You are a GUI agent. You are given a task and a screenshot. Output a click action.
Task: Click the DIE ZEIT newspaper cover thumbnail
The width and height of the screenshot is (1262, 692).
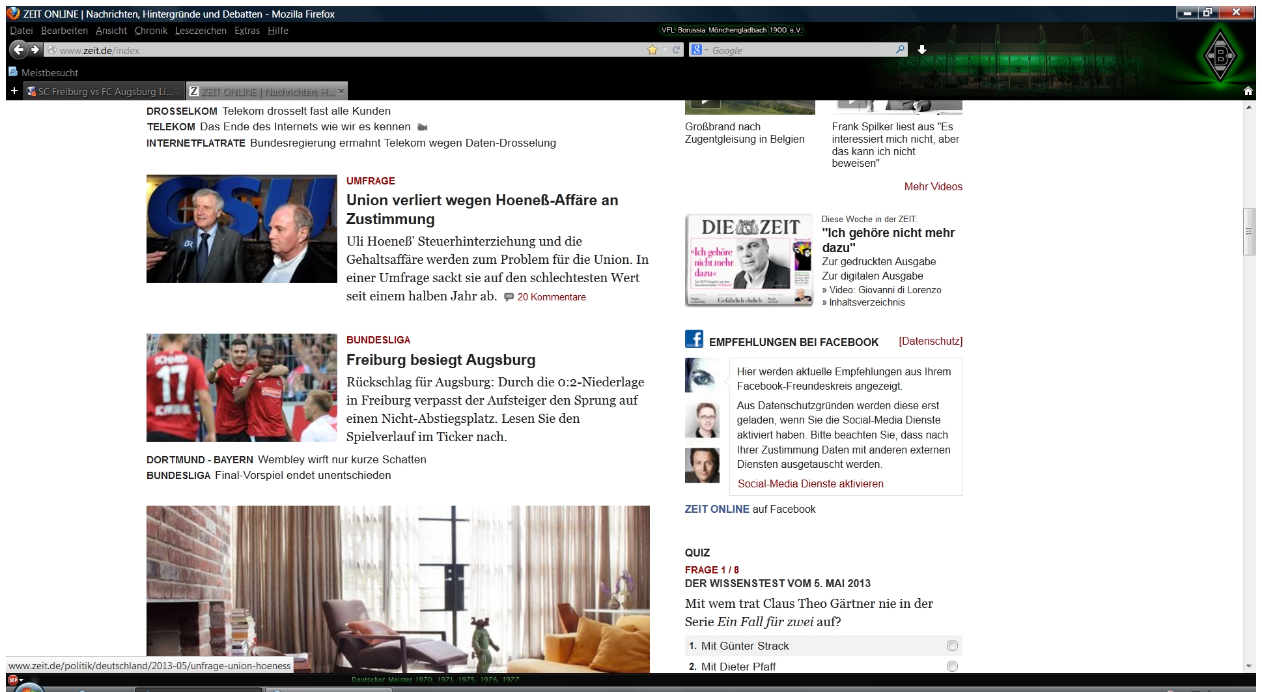pos(749,260)
